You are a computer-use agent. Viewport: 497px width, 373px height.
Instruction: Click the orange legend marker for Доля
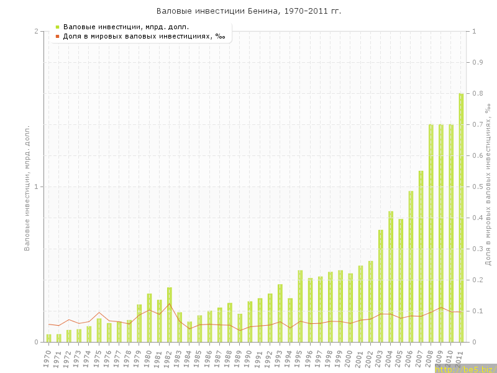pos(57,37)
